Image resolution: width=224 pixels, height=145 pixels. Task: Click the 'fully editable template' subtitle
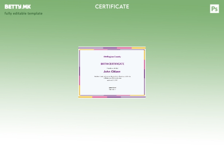(x=23, y=13)
